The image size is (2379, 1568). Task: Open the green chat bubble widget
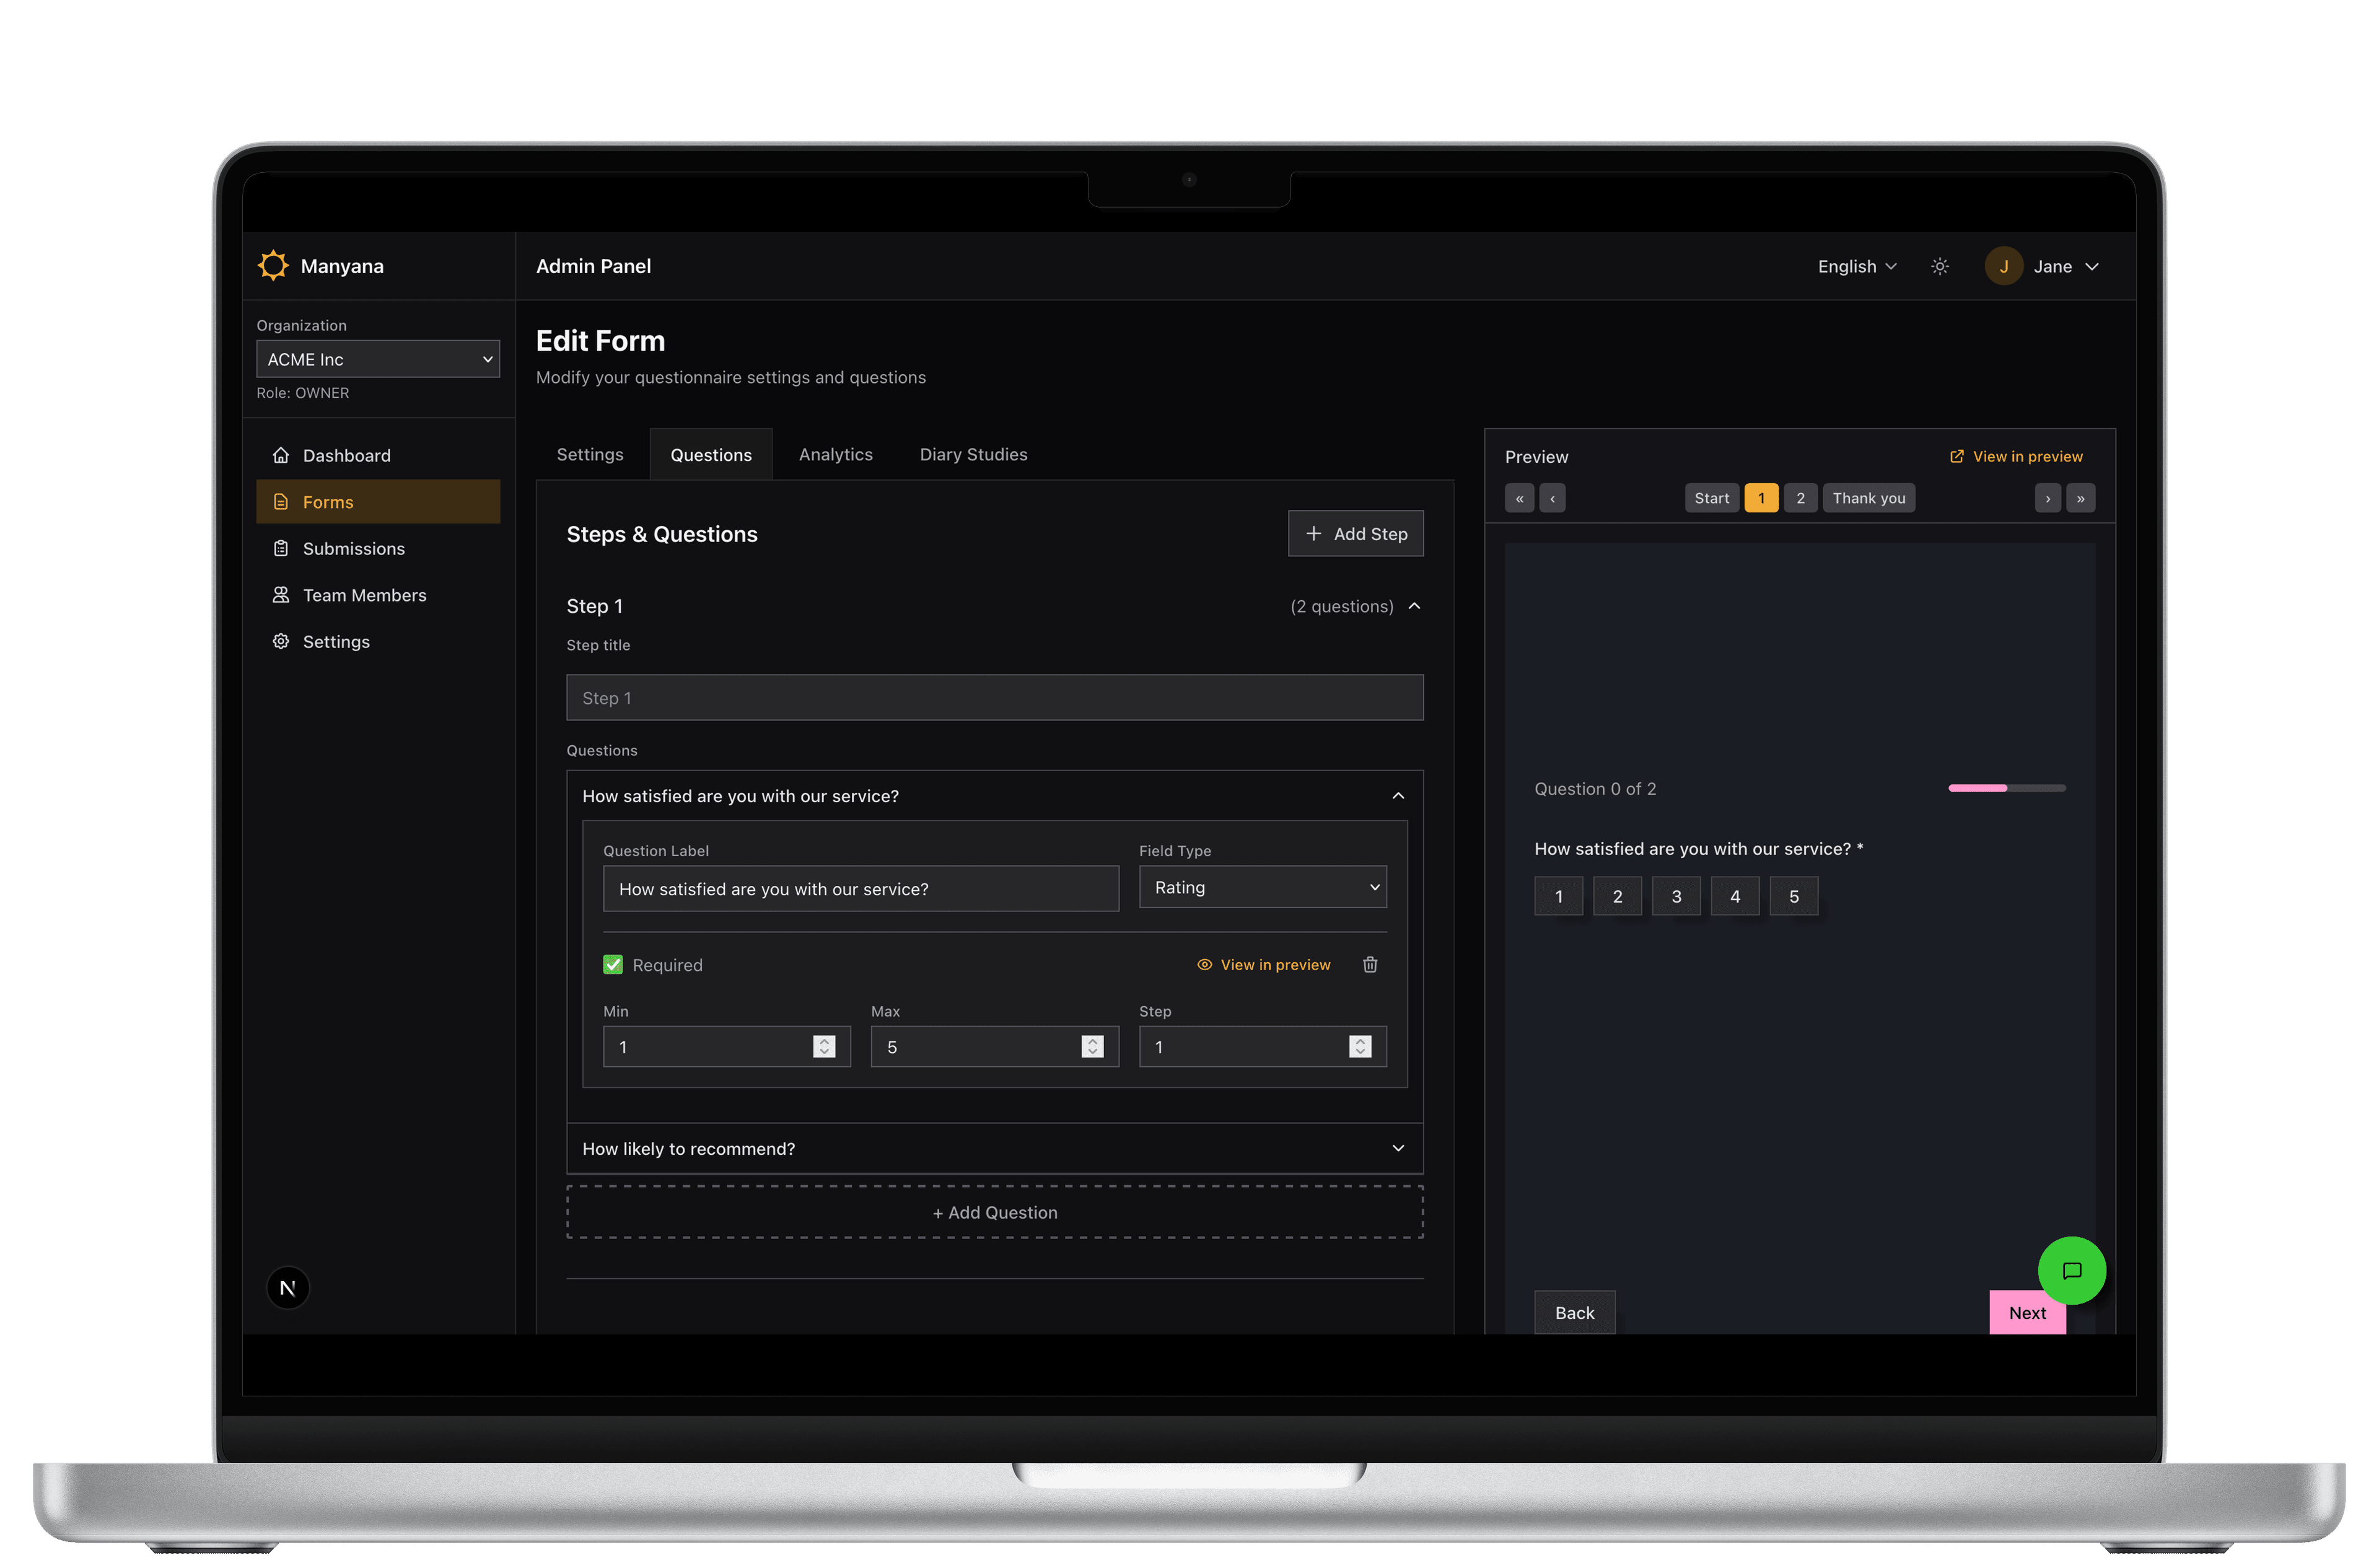point(2072,1271)
